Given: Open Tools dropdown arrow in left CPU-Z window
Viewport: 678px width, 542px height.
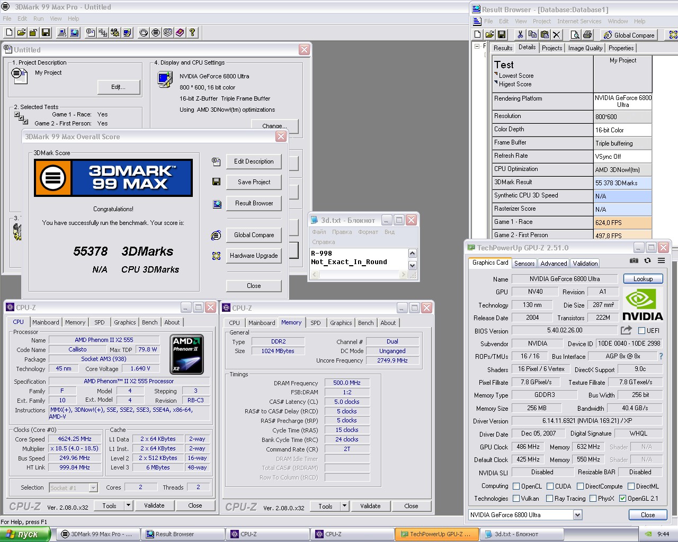Looking at the screenshot, I should 128,505.
